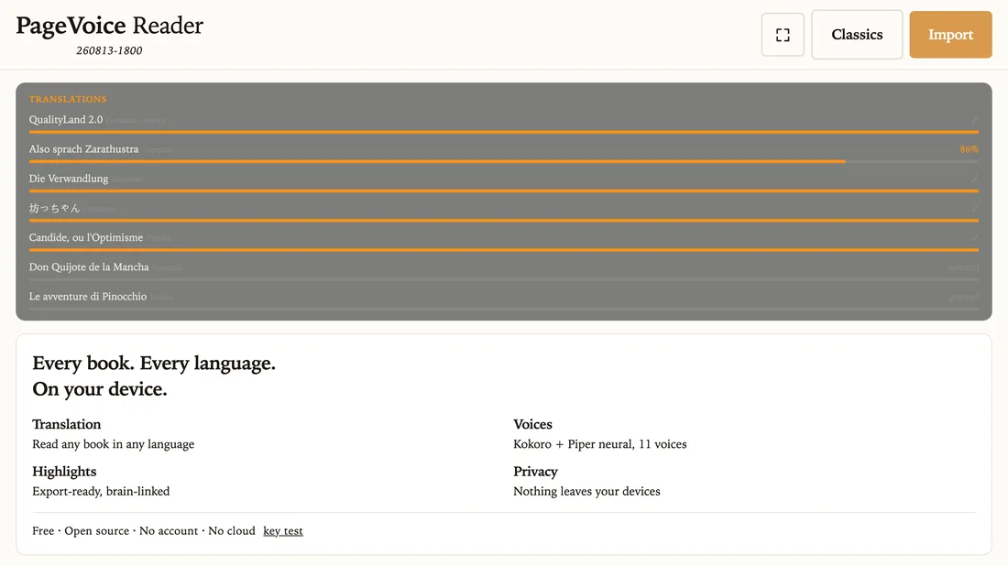
Task: Click the Translation feature heading
Action: [x=66, y=424]
